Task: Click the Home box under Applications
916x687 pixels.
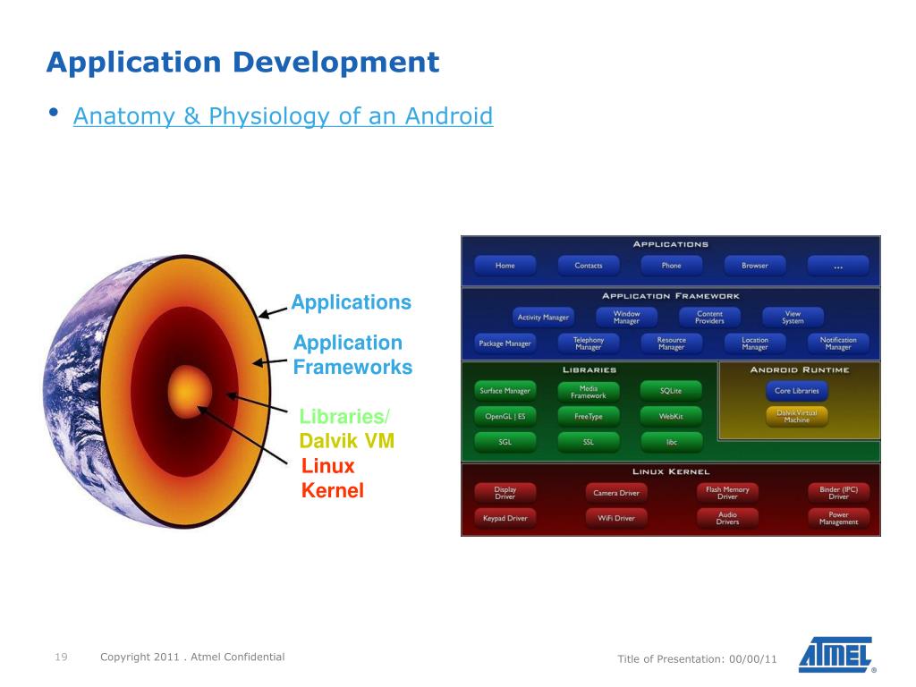Action: tap(505, 266)
